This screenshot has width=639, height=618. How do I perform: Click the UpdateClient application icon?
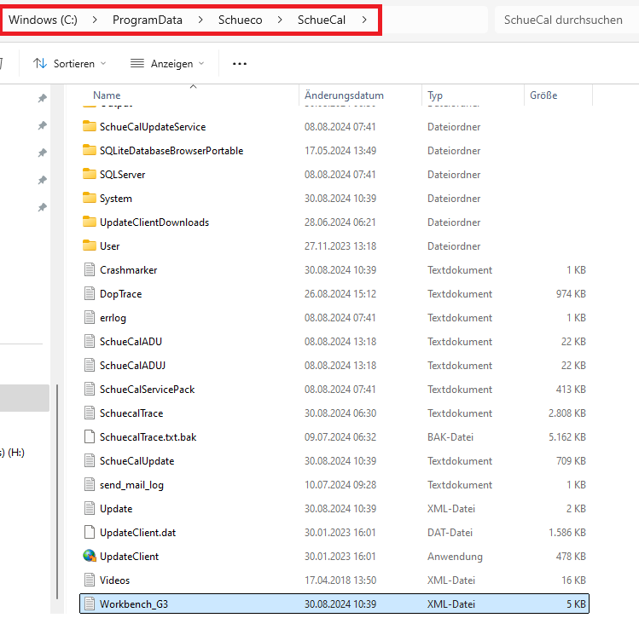tap(90, 557)
